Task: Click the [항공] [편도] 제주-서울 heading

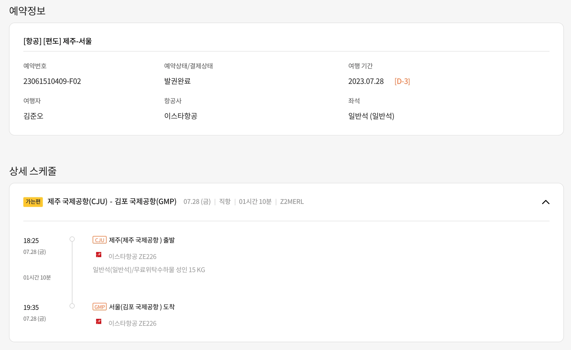Action: 58,41
